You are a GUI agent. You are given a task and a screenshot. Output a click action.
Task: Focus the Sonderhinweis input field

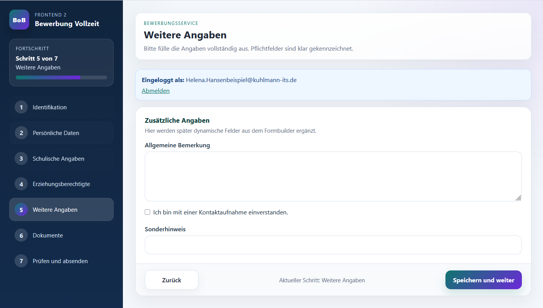(x=333, y=245)
